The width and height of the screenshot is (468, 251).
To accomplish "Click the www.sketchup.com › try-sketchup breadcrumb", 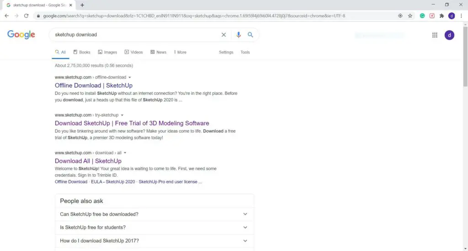I will [x=86, y=115].
